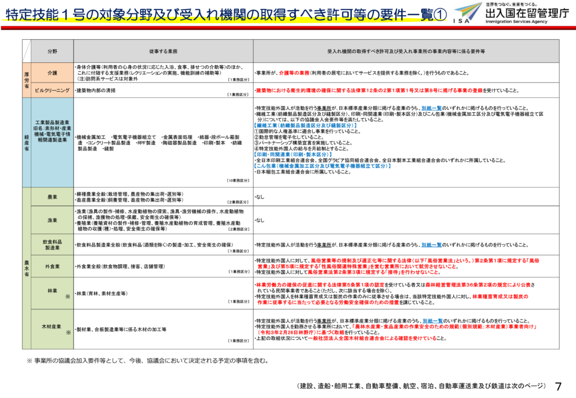Screen dimensions: 576x398
Task: Click the 従事する業務 column header
Action: [163, 51]
